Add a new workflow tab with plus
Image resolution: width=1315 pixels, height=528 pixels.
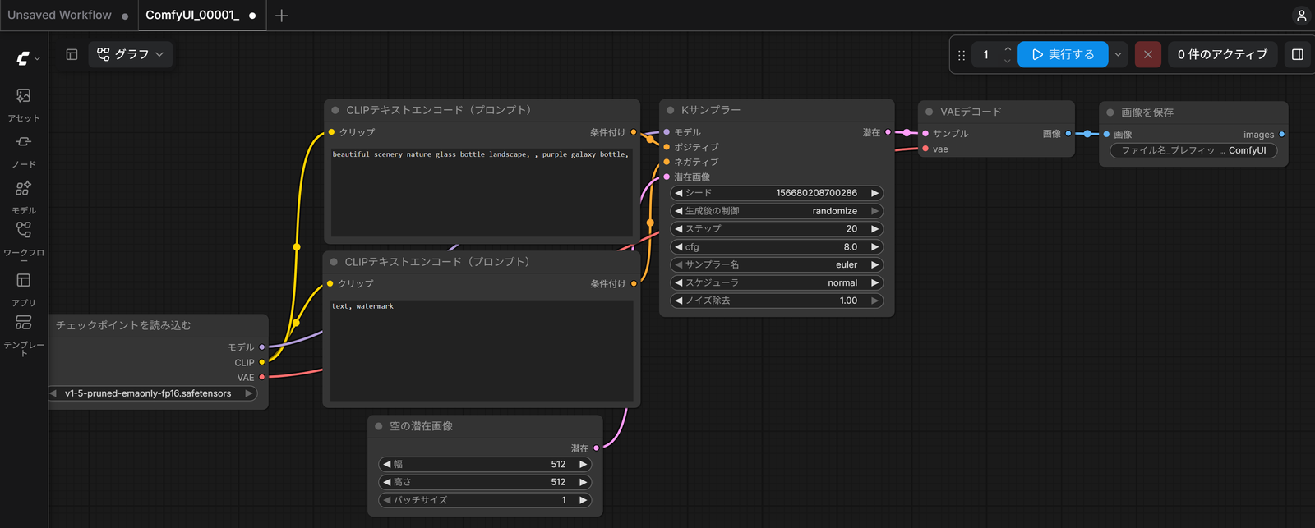click(282, 16)
